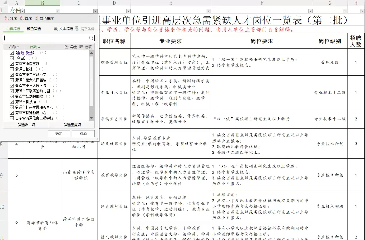This screenshot has height=240, width=365.
Task: Open column E filter dropdown arrow
Action: (209, 11)
